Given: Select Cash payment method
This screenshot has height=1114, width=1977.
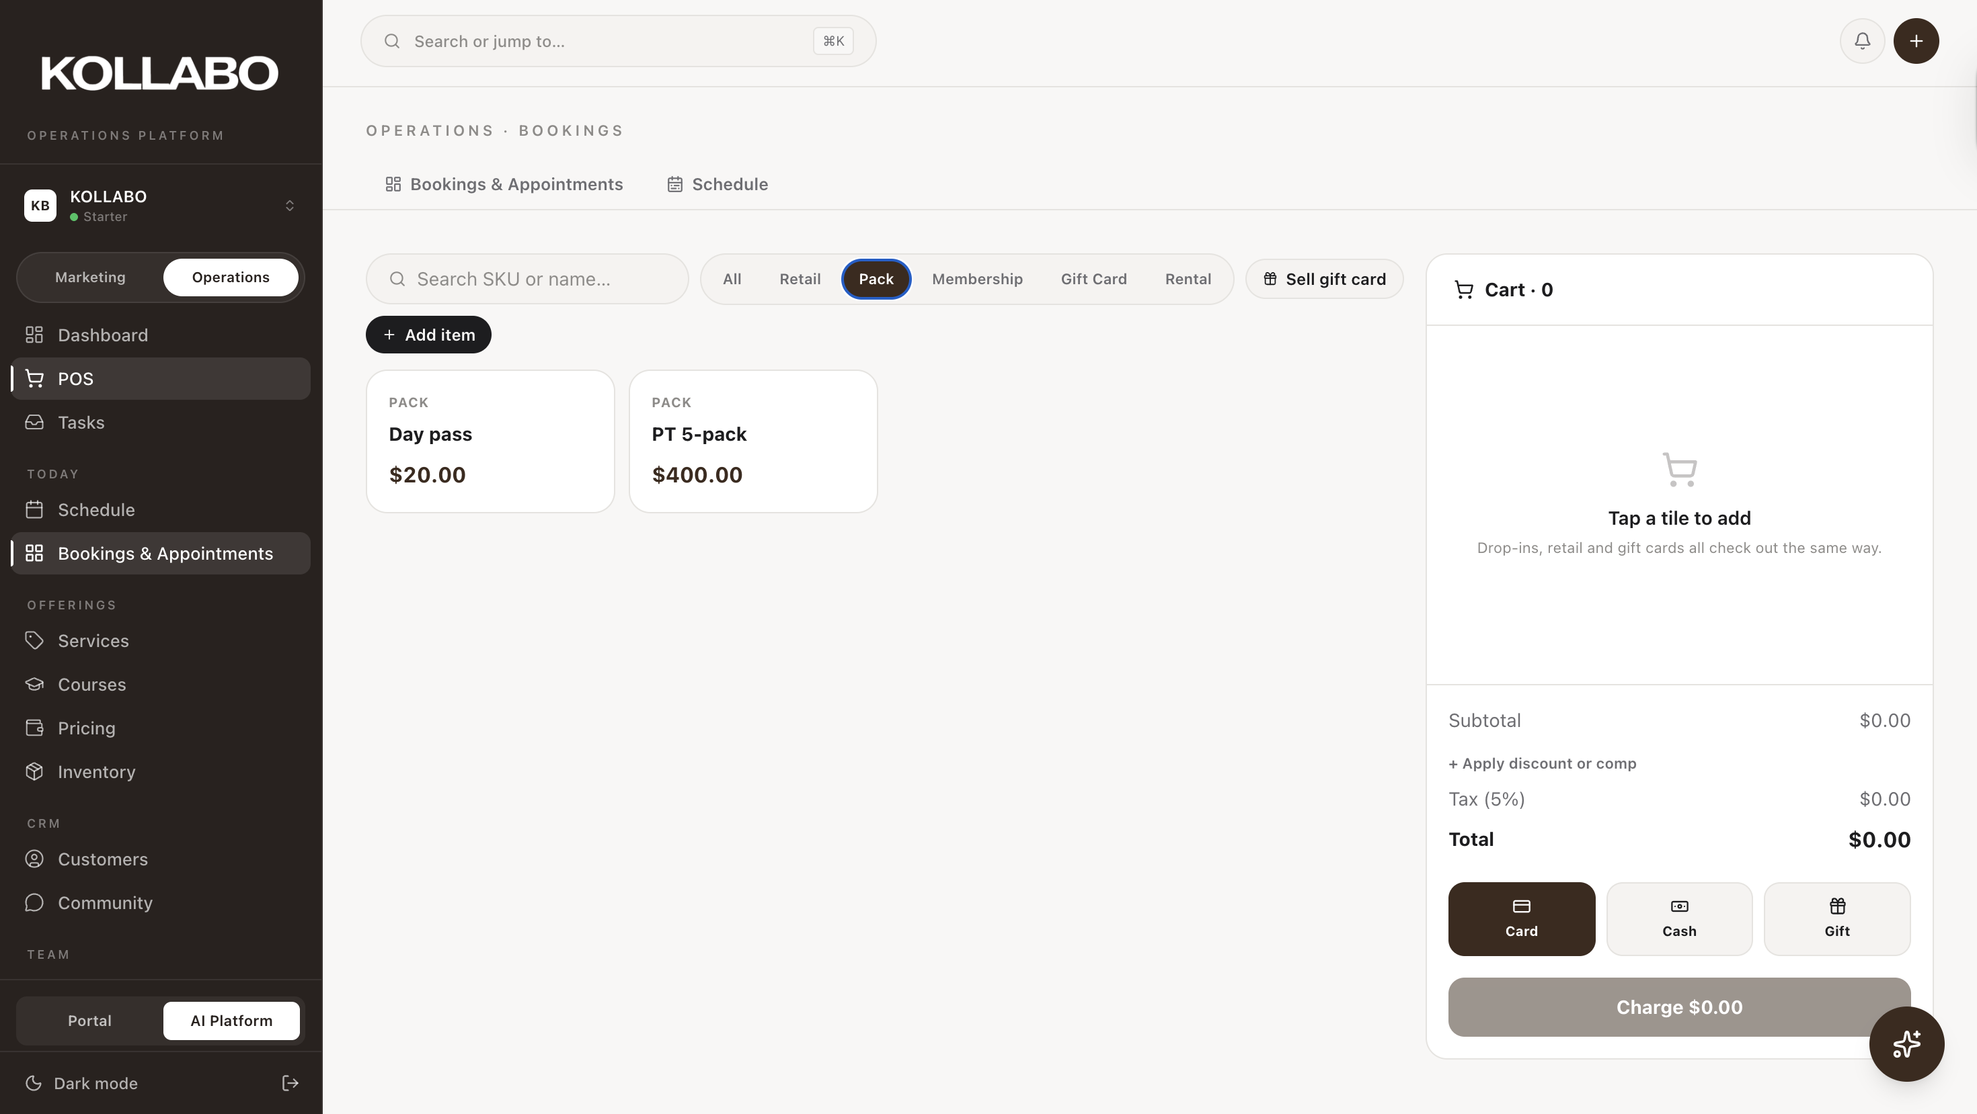Looking at the screenshot, I should (x=1678, y=918).
